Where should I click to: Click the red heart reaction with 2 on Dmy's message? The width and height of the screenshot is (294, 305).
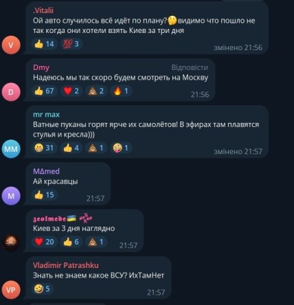pyautogui.click(x=71, y=91)
